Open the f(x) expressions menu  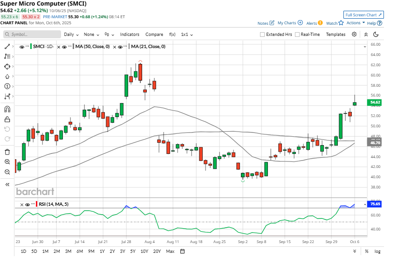(x=172, y=35)
